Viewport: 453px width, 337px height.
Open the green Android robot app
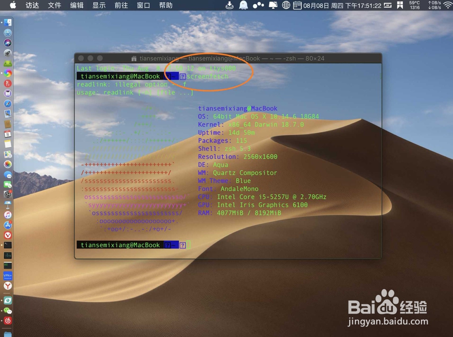[8, 63]
